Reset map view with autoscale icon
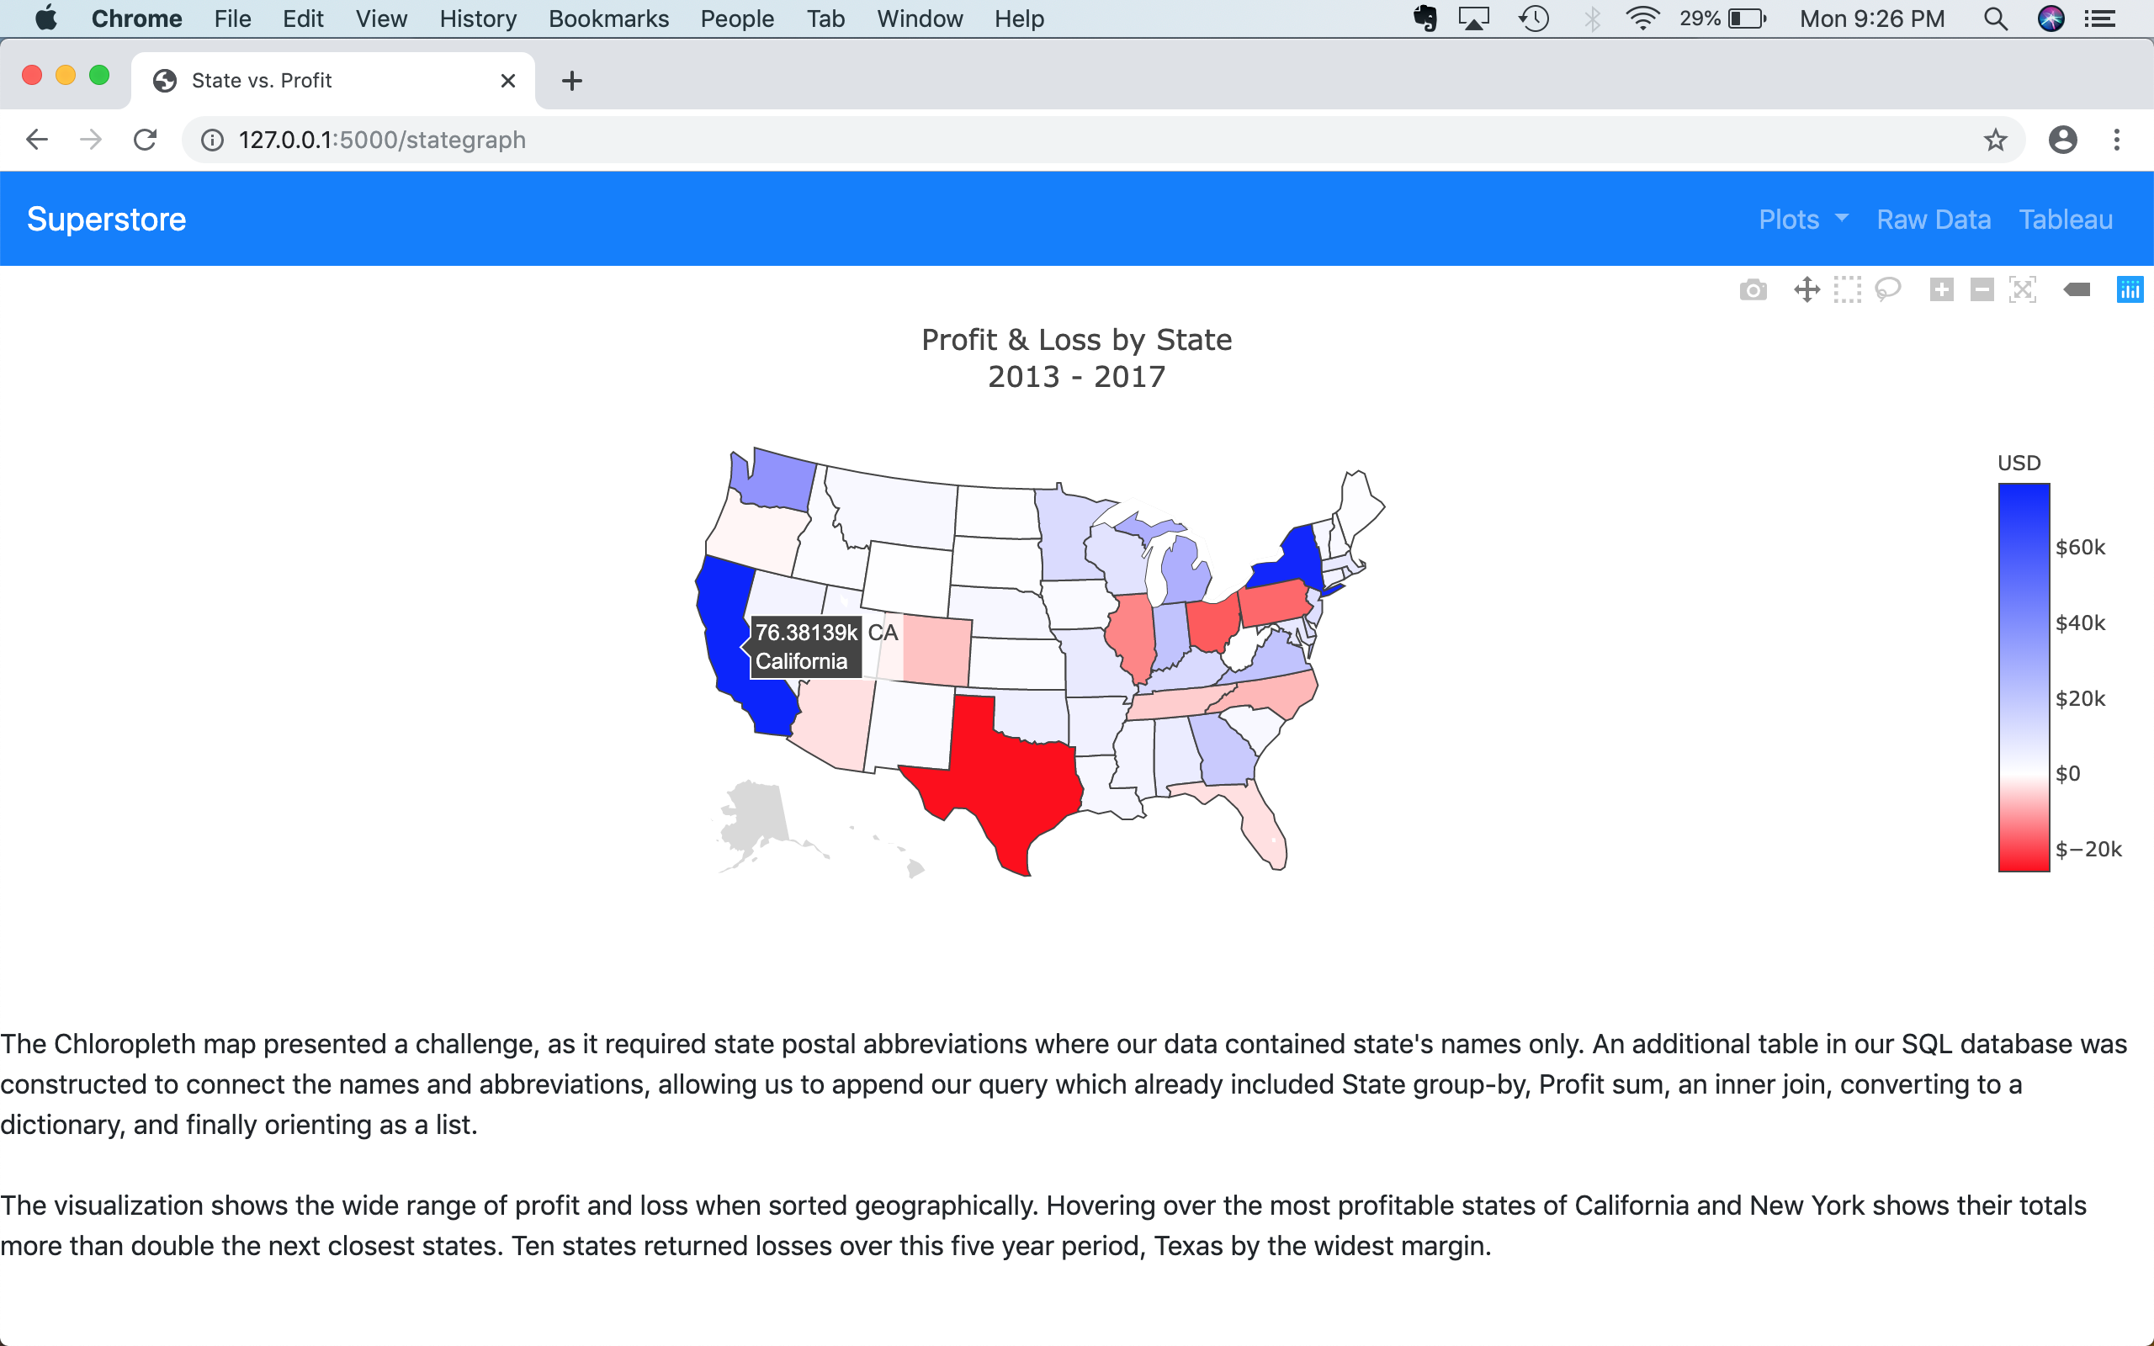Viewport: 2154px width, 1346px height. (x=2022, y=290)
